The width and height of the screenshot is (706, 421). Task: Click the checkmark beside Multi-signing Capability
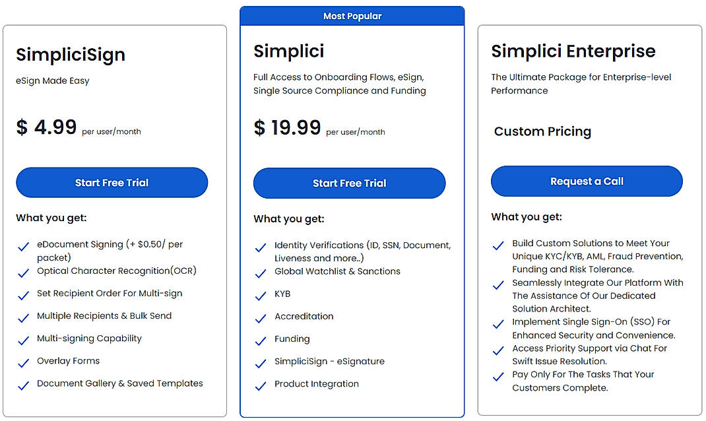(x=24, y=339)
